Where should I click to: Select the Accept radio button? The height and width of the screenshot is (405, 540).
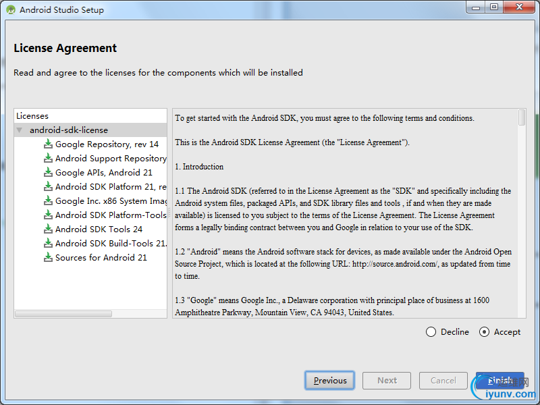tap(484, 331)
